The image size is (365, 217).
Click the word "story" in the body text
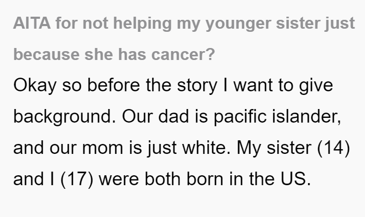point(197,86)
